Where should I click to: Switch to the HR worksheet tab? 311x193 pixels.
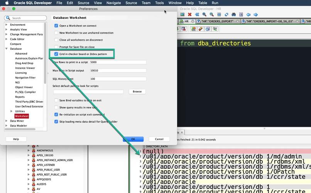click(186, 21)
